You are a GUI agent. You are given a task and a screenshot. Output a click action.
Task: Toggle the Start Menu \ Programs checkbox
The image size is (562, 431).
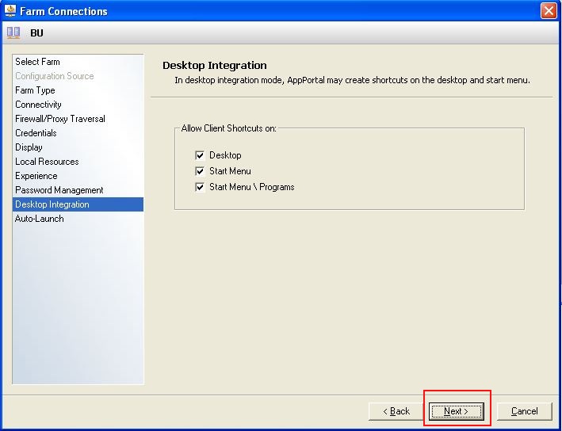click(x=200, y=187)
